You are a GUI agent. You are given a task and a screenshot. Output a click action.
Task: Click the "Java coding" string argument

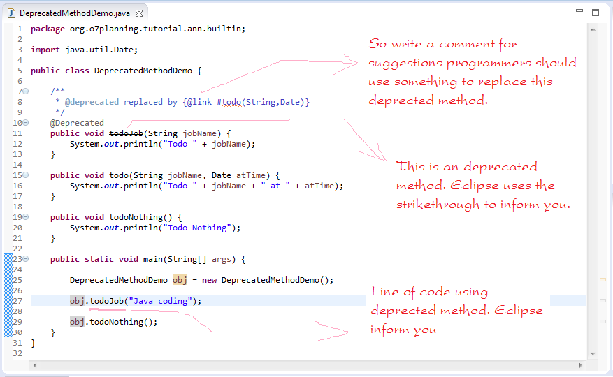160,301
